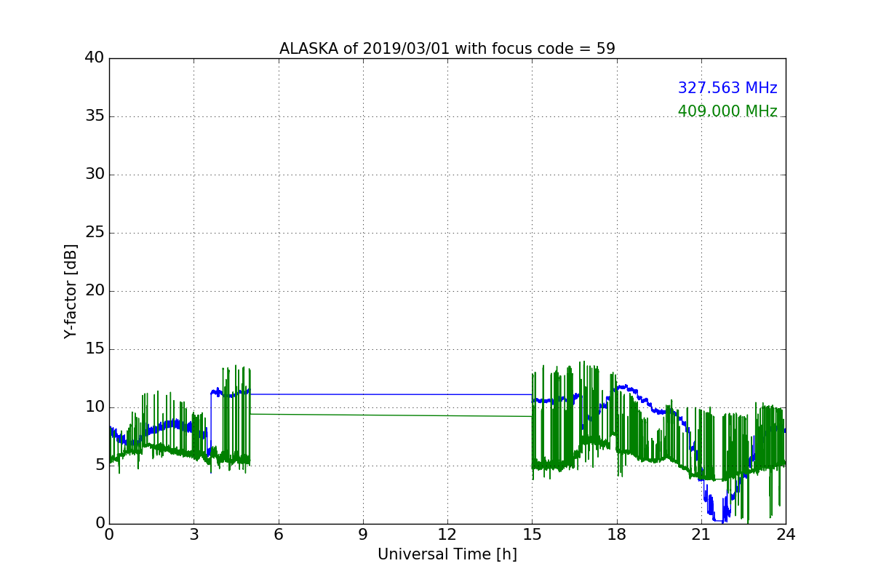Image resolution: width=873 pixels, height=582 pixels.
Task: Click the x-axis tick label 3
Action: pos(194,535)
